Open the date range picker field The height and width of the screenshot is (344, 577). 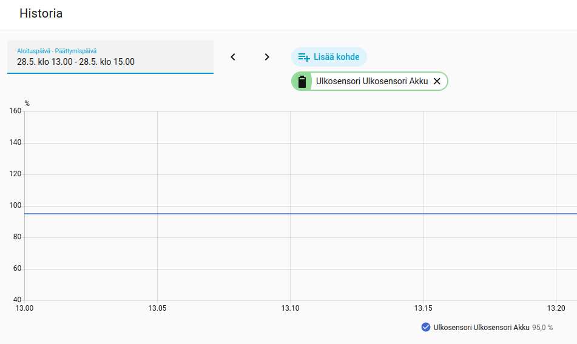(110, 57)
